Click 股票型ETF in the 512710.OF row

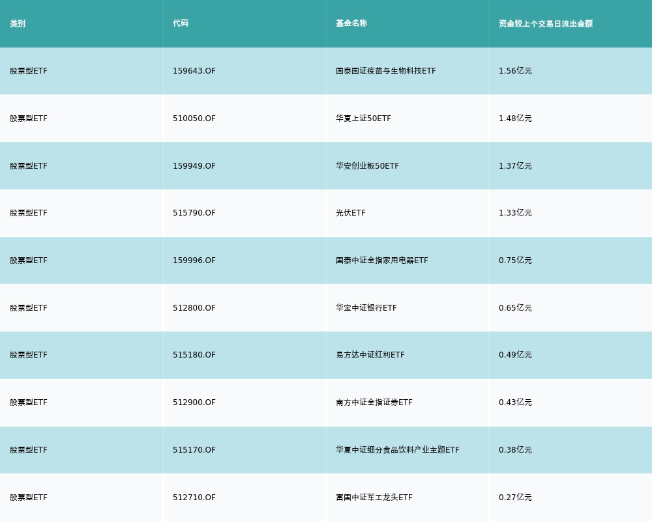(29, 498)
